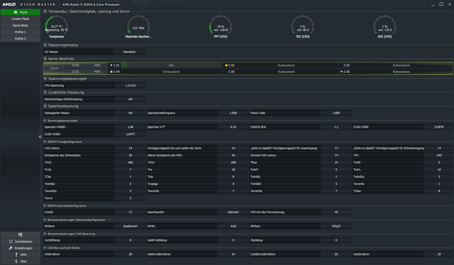This screenshot has height=265, width=454.
Task: Collapse Spannungssteuerungen subsection above Speicher-VDDIO
Action: pos(45,121)
